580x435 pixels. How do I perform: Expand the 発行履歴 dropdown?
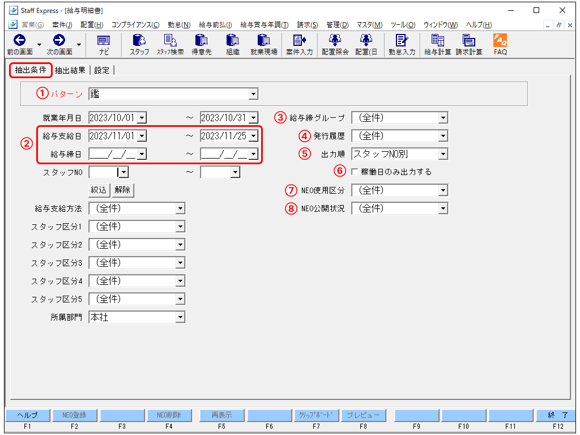click(443, 136)
